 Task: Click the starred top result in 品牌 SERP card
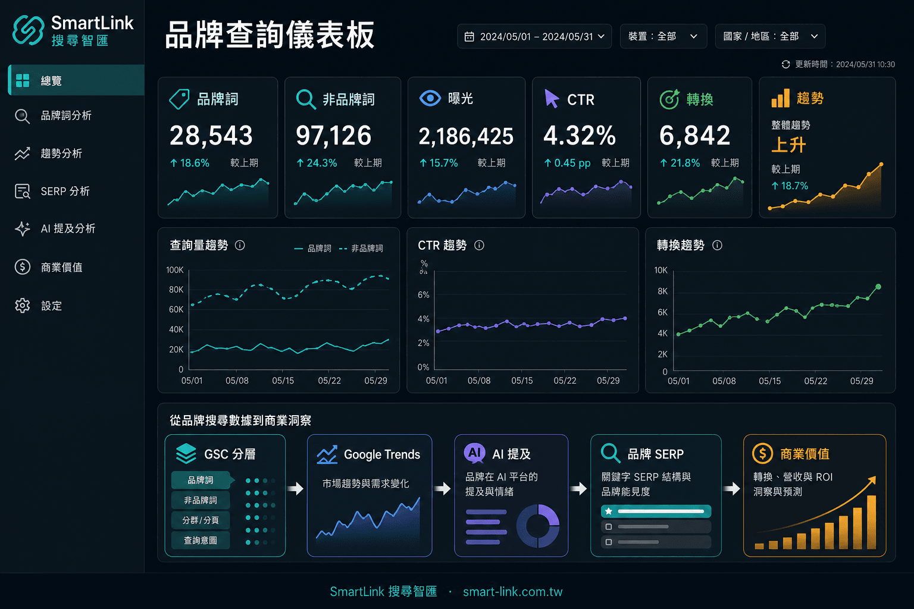656,511
